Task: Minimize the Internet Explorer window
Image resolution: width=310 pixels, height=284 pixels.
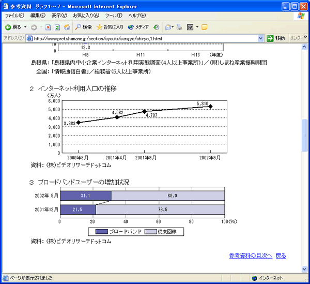Action: tap(285, 7)
